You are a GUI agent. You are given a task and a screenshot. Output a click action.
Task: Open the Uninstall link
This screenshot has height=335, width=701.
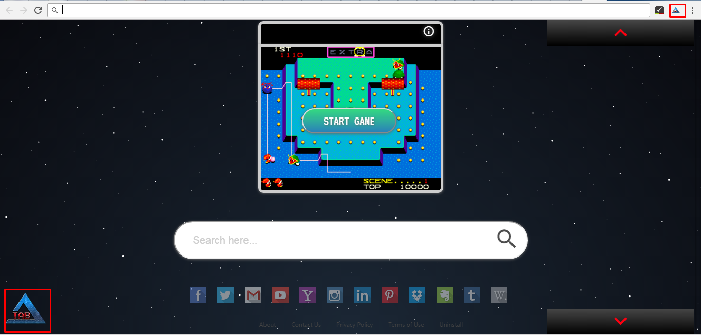click(451, 325)
